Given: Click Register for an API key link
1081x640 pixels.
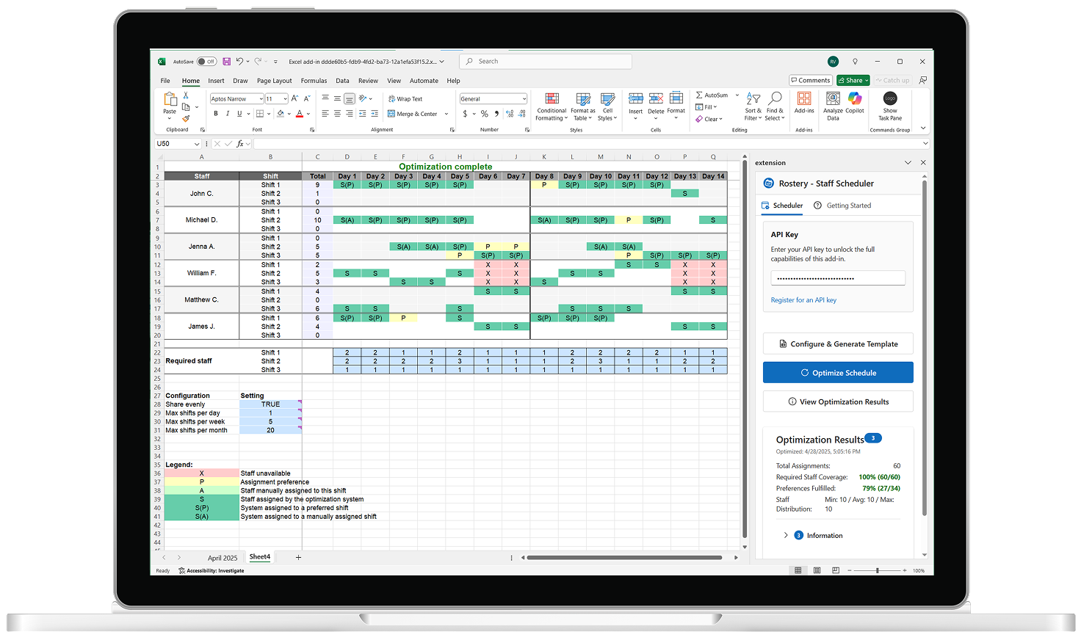Looking at the screenshot, I should (x=803, y=299).
